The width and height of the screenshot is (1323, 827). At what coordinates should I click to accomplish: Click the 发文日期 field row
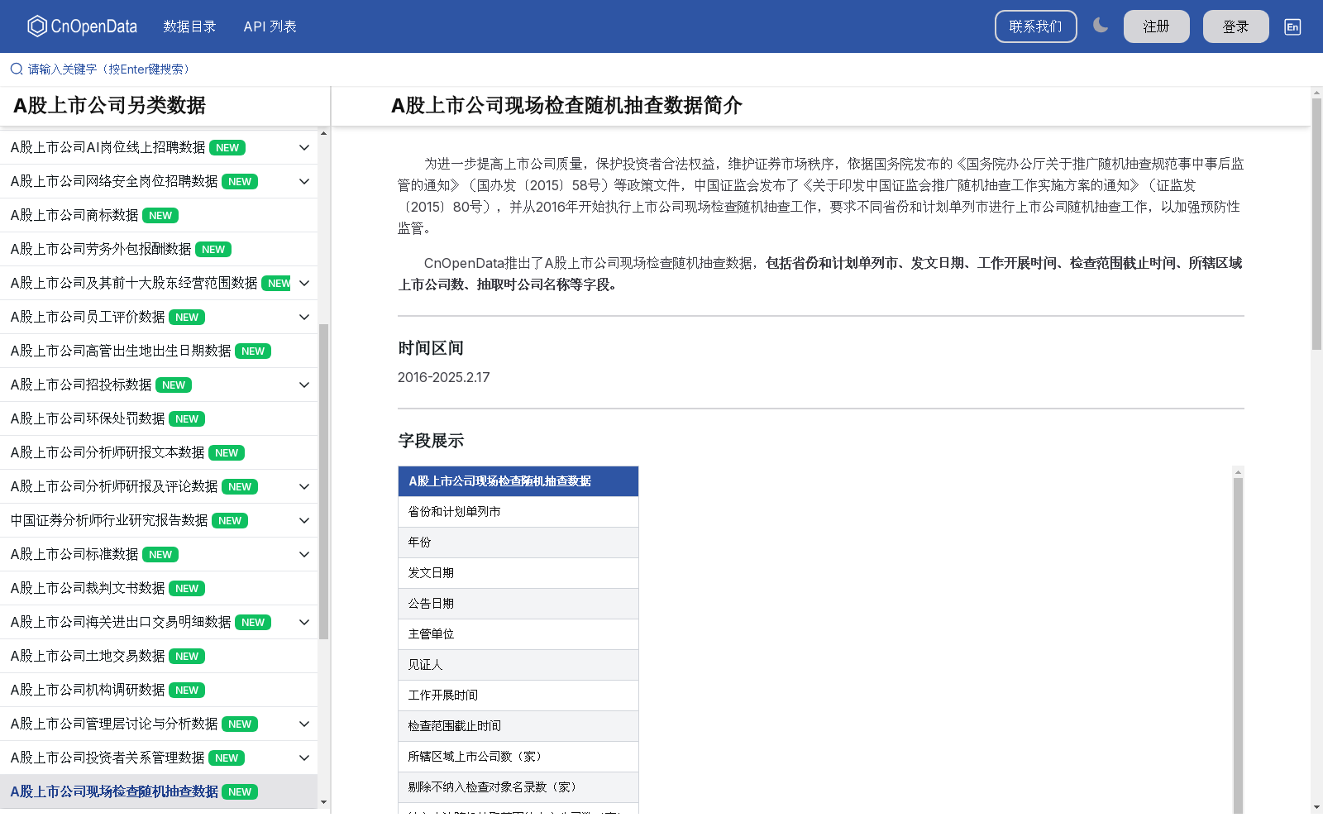[x=518, y=573]
